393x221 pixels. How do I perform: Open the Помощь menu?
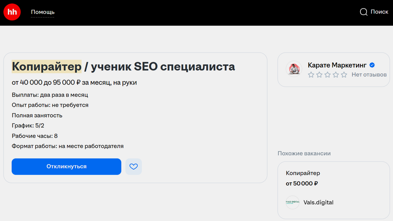click(x=43, y=12)
